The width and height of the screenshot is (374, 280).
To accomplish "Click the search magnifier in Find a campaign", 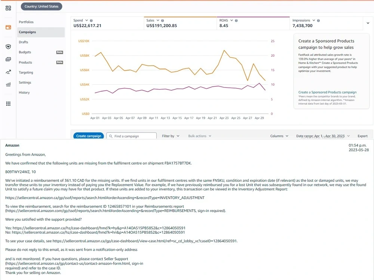I will click(111, 136).
